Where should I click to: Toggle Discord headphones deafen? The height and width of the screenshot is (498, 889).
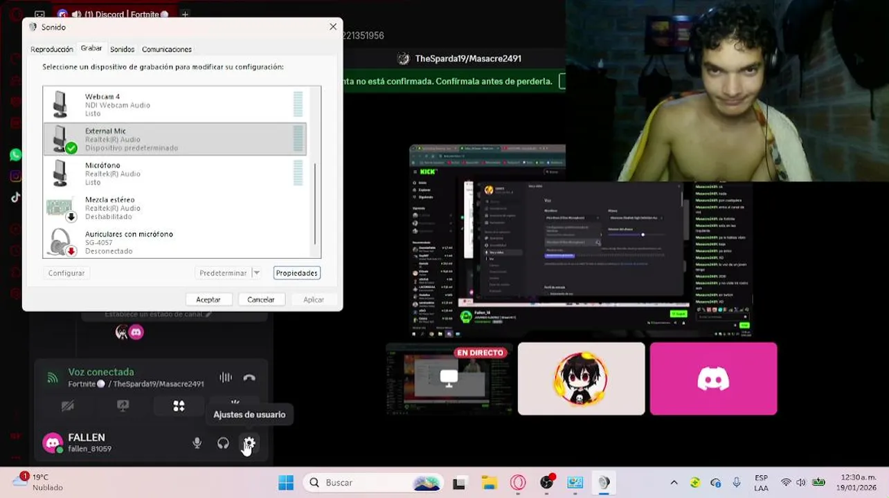[x=223, y=443]
